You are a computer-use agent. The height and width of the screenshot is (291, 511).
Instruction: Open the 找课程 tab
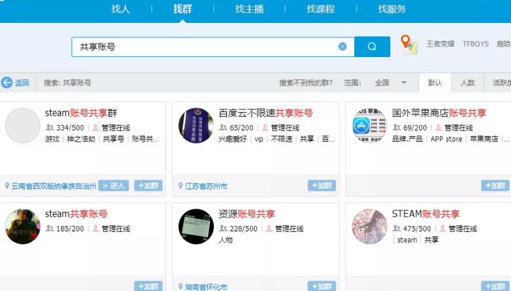point(320,9)
